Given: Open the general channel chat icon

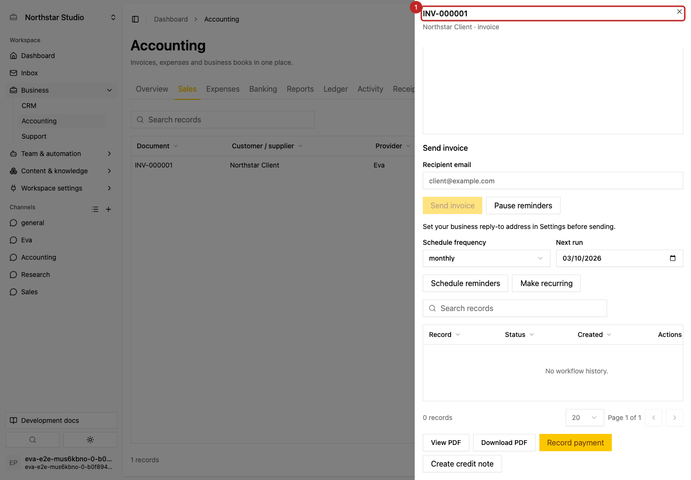Looking at the screenshot, I should click(x=13, y=223).
